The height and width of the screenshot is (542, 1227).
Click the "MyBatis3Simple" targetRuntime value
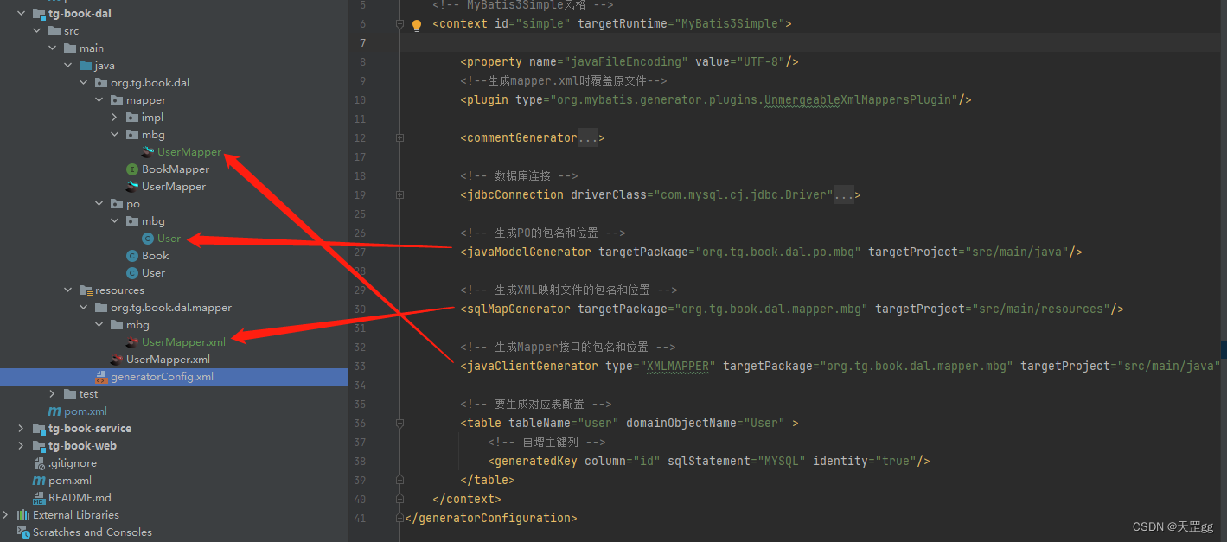coord(729,24)
